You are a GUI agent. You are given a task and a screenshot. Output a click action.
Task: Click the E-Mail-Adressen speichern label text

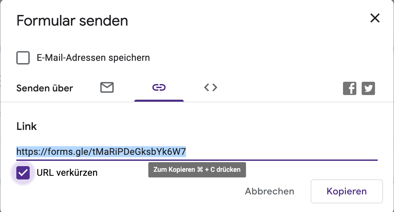pos(93,58)
